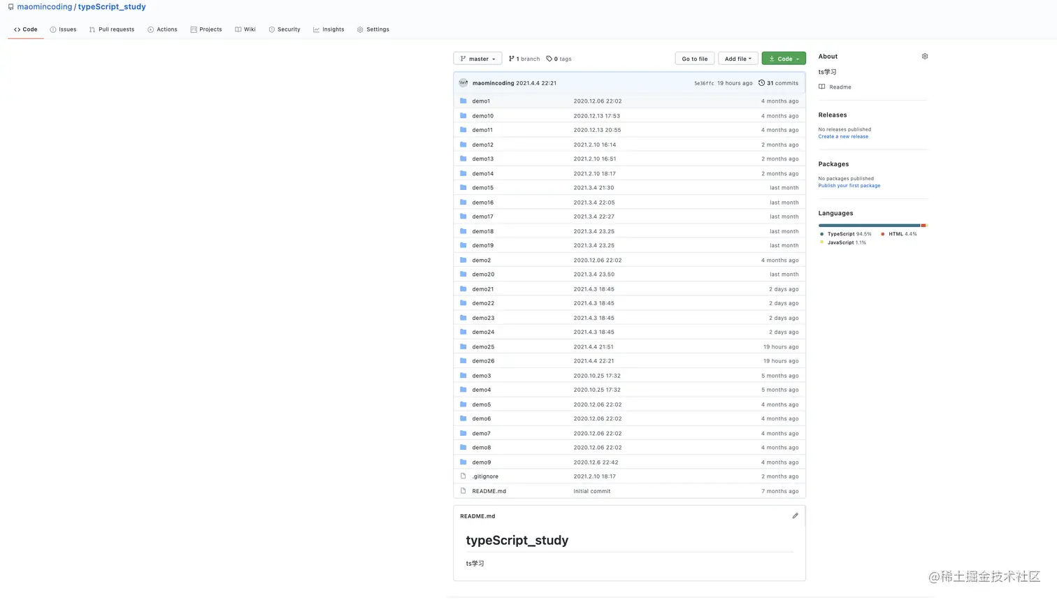Click the demo21 folder icon
Screen dimensions: 1057x600
click(463, 288)
